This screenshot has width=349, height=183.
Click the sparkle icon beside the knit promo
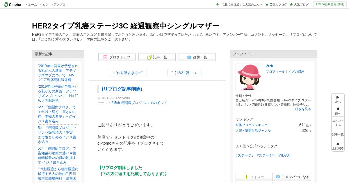[x=218, y=4]
